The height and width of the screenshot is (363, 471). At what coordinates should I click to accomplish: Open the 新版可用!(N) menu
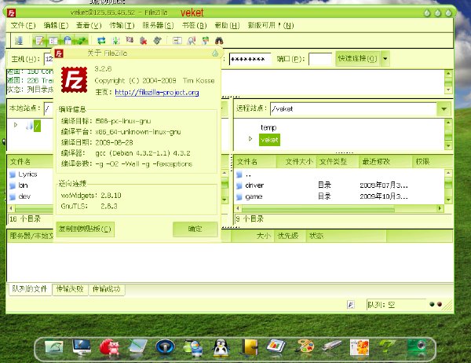coord(270,26)
